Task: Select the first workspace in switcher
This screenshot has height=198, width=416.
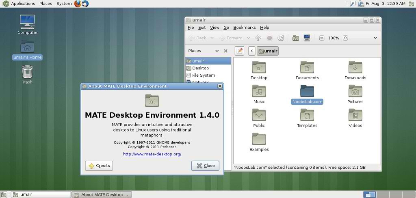Action: (x=370, y=195)
